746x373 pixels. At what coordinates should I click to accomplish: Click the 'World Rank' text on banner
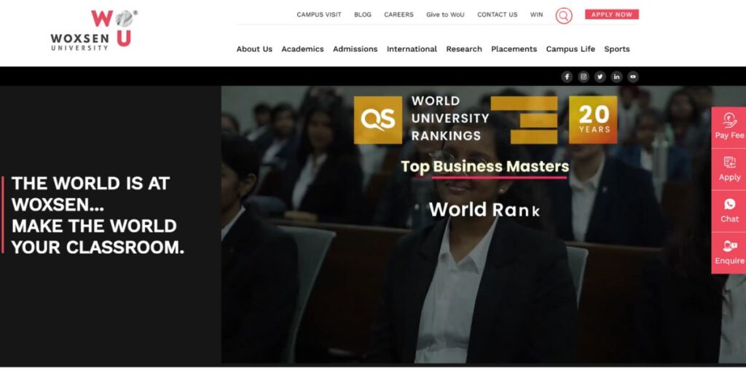point(484,210)
